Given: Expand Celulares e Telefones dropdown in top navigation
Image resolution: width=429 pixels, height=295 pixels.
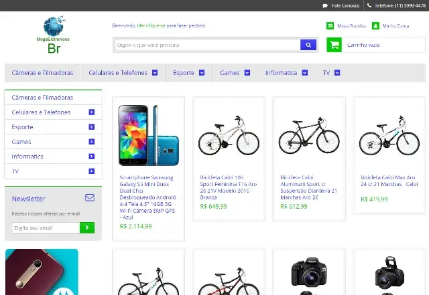Looking at the screenshot, I should point(155,73).
